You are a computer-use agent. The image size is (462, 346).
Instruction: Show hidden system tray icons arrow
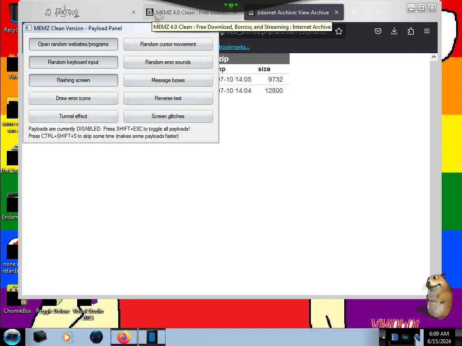pos(383,337)
